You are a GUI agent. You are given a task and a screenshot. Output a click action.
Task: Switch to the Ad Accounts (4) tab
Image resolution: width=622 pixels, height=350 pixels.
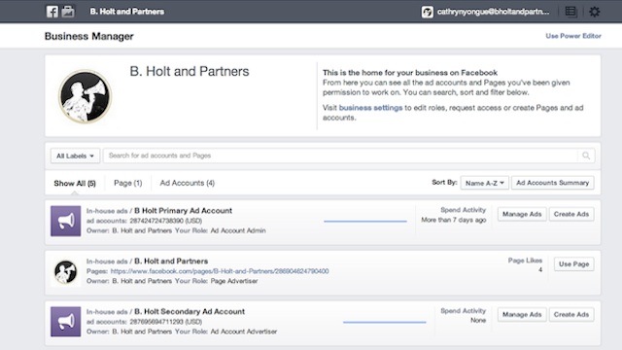[x=188, y=183]
